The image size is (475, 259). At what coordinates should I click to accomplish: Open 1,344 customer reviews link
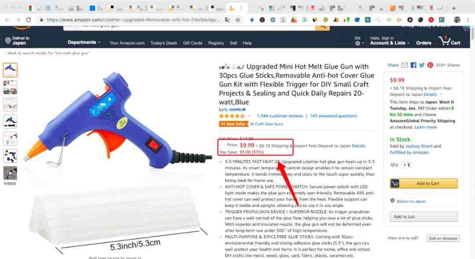[x=280, y=116]
